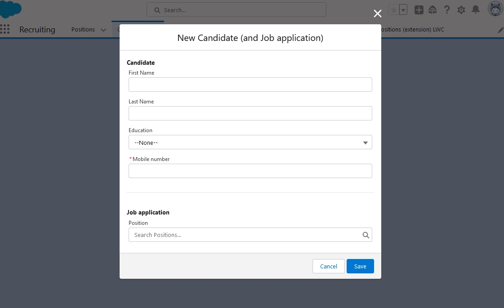Screen dimensions: 504x308
Task: Open the App Launcher grid icon
Action: (x=5, y=29)
